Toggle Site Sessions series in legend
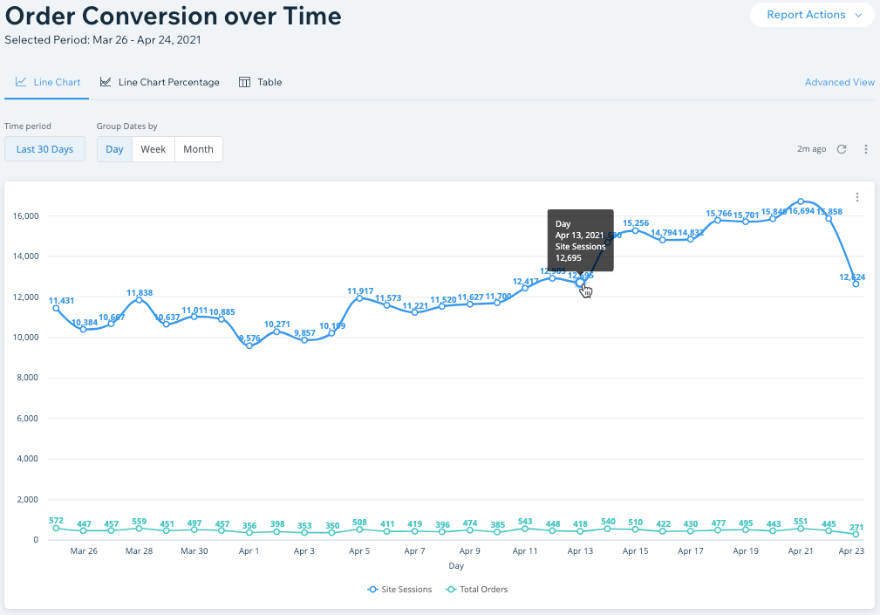Image resolution: width=880 pixels, height=615 pixels. click(x=400, y=589)
